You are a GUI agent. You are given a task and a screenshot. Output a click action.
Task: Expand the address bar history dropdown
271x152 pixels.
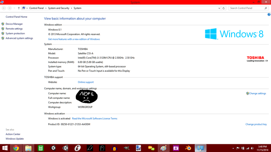[x=219, y=8]
